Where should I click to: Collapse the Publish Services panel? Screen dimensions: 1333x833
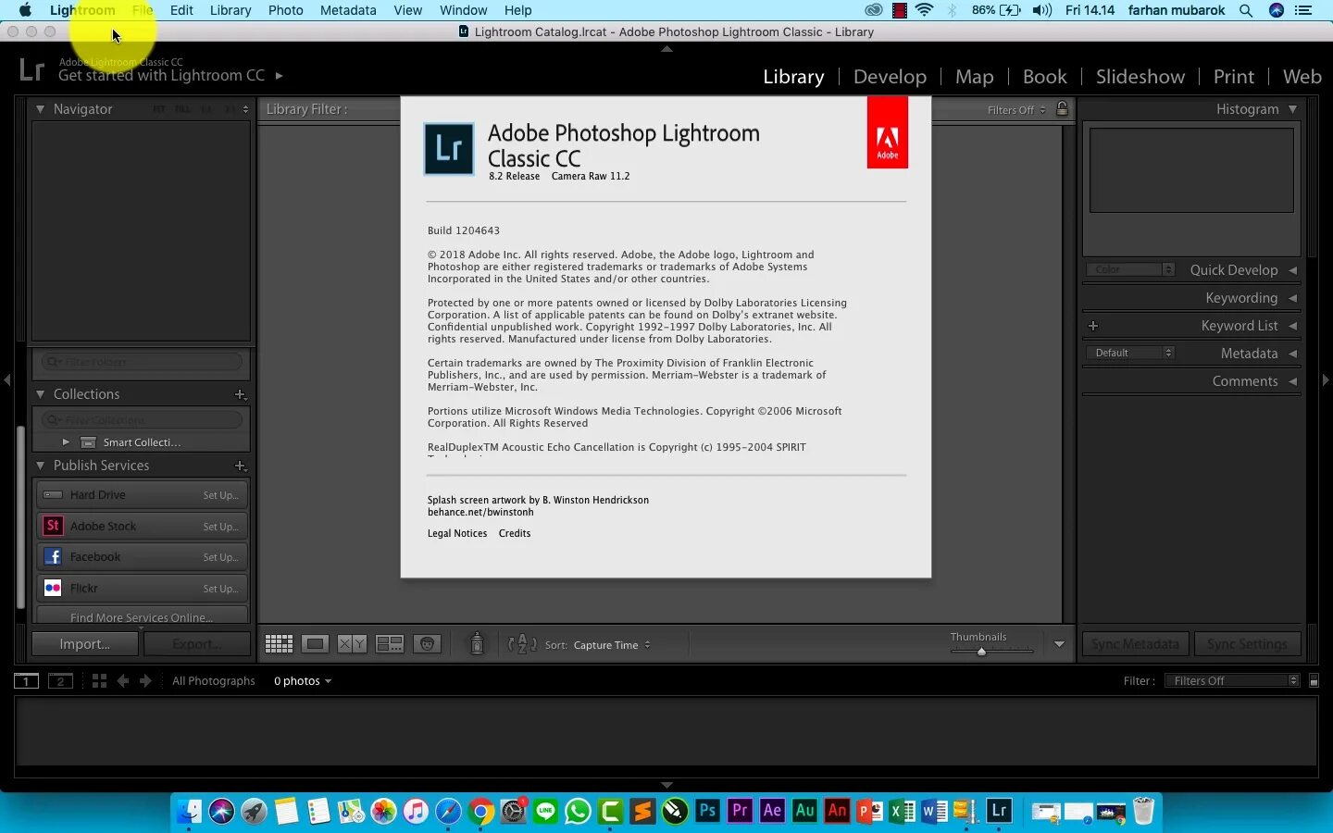point(40,466)
